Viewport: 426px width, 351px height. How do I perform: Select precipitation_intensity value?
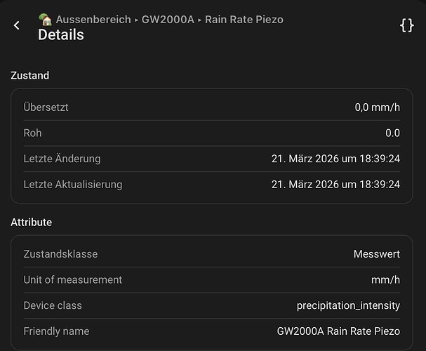(348, 305)
